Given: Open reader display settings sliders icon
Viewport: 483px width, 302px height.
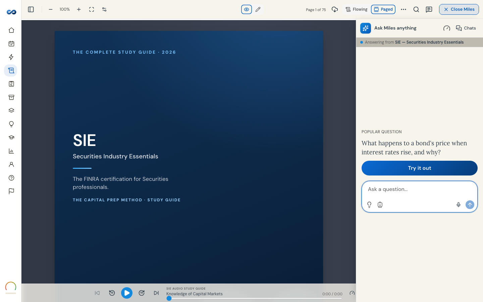Looking at the screenshot, I should [104, 9].
